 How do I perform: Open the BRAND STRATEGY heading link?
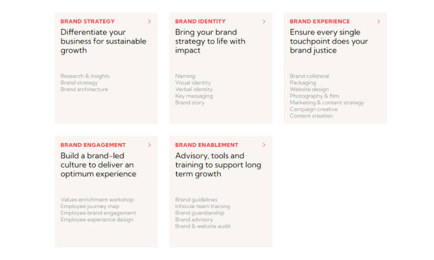87,22
